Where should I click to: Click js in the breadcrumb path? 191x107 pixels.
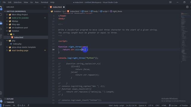click(64, 11)
